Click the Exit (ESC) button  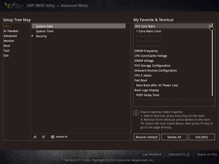click(x=202, y=137)
